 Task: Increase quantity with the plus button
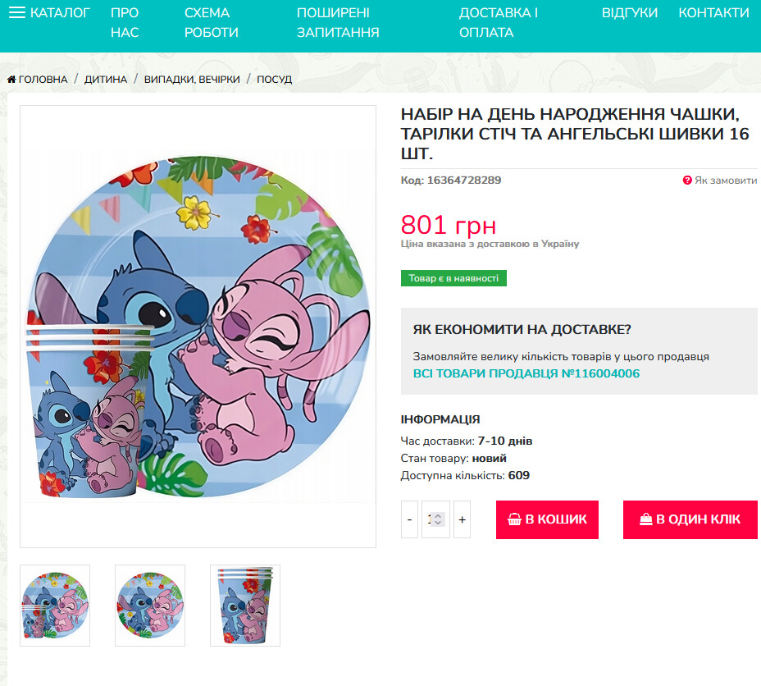pyautogui.click(x=462, y=519)
